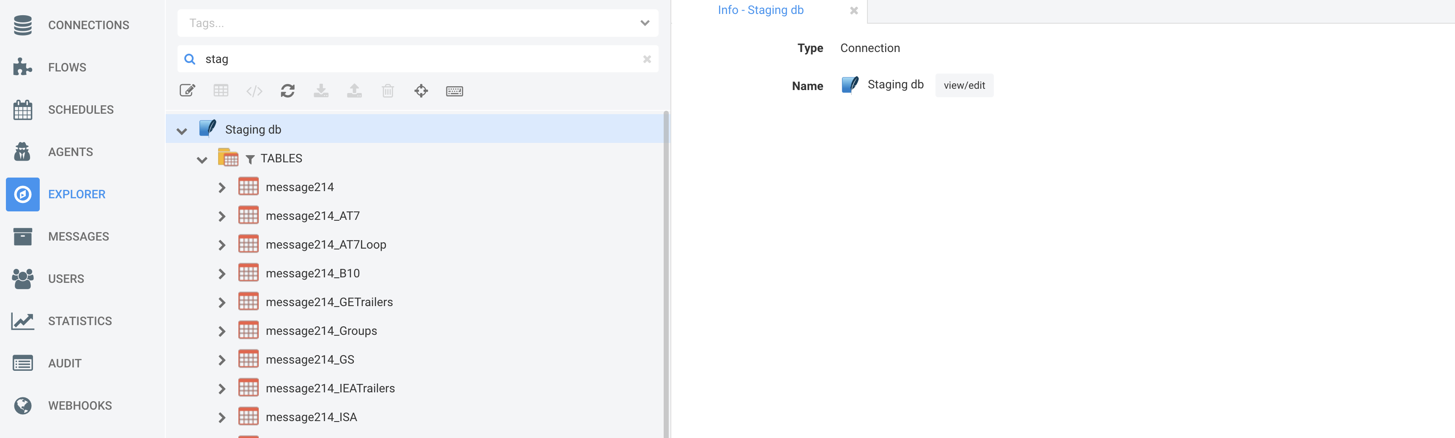Switch to Info - Staging db tab
Viewport: 1455px width, 438px height.
point(760,10)
